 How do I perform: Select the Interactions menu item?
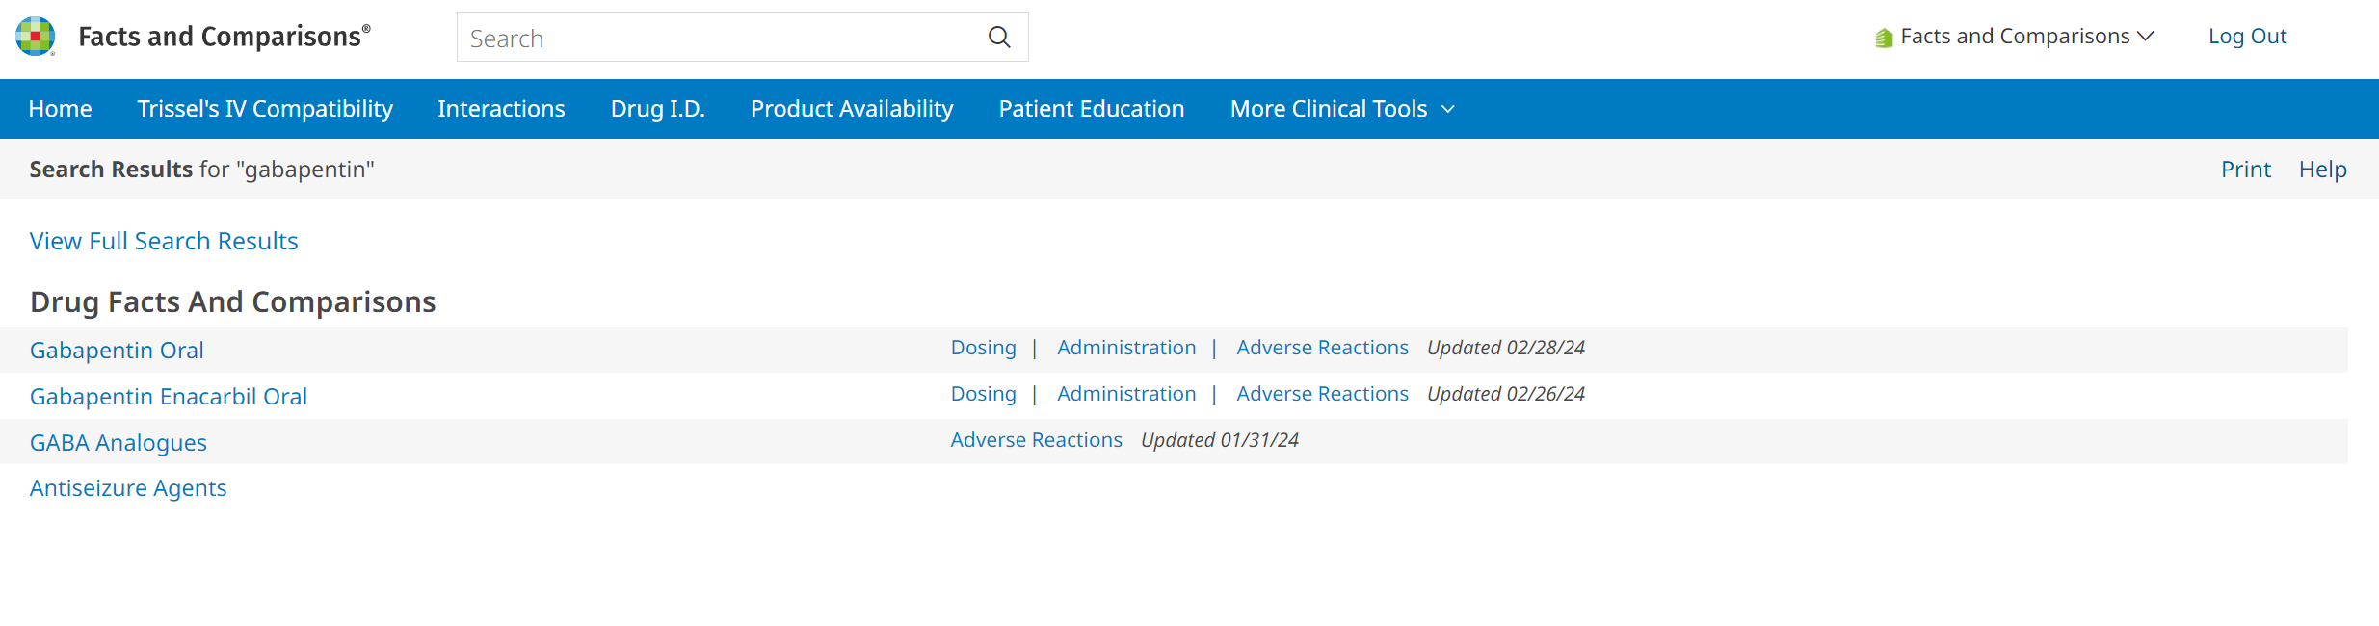501,109
